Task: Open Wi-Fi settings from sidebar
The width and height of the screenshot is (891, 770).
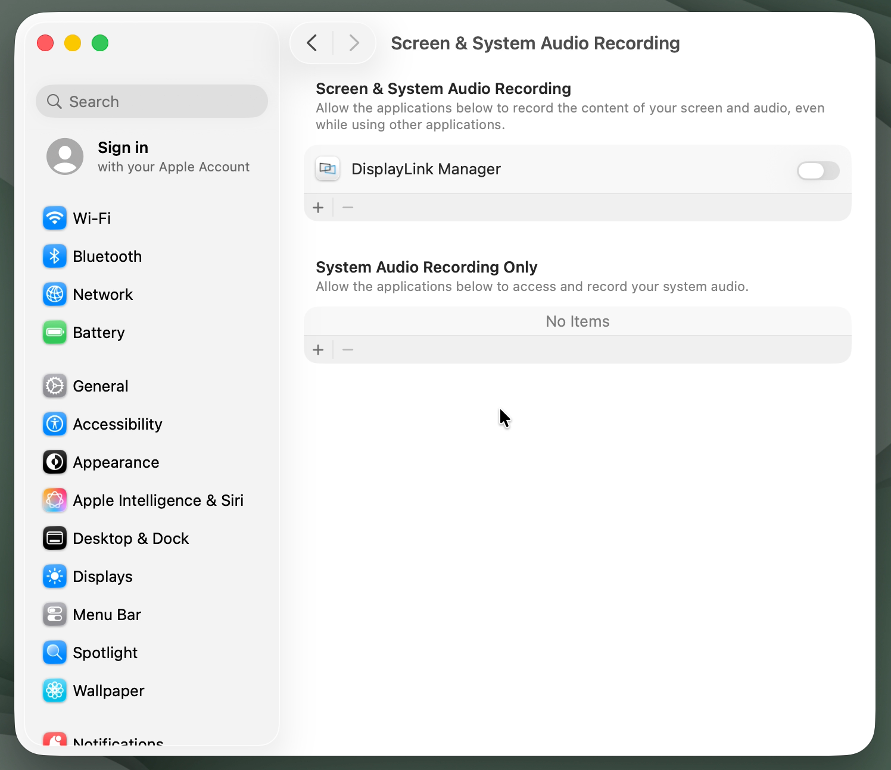Action: [x=91, y=218]
